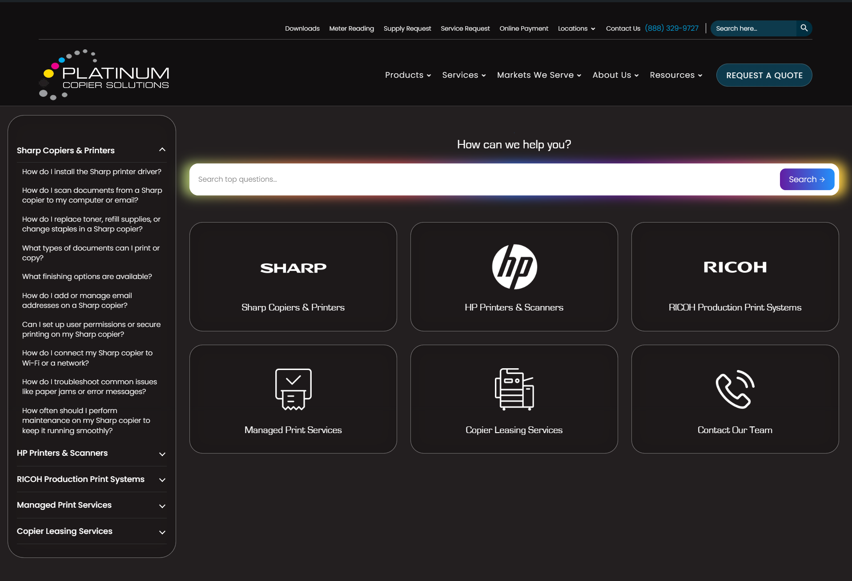Click the RICOH brand logo

pos(735,267)
